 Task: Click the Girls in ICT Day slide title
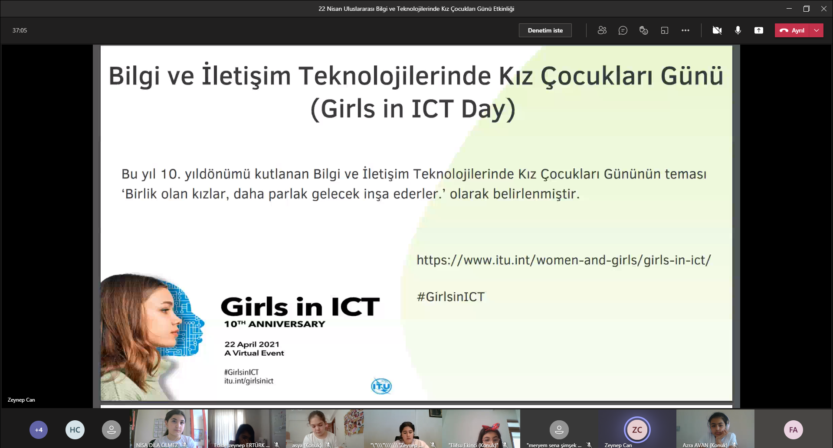point(416,92)
